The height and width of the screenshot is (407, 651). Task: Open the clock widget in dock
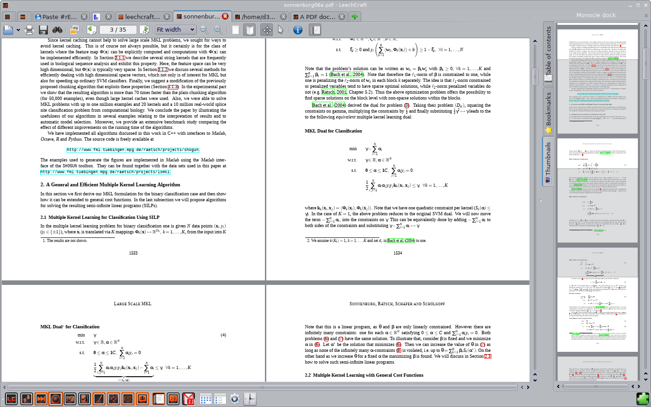[x=250, y=399]
